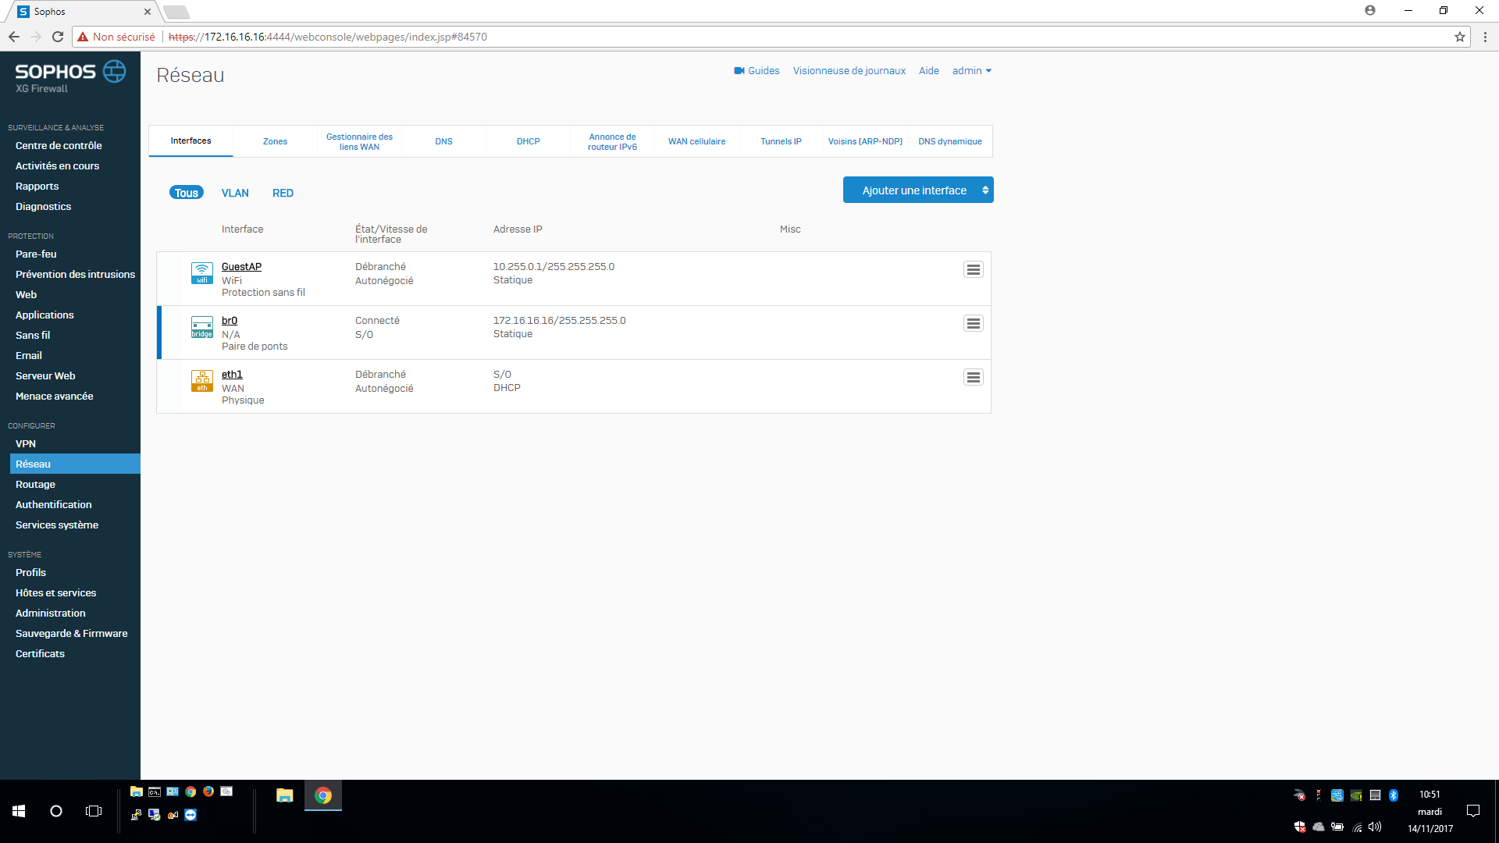Open the br0 row hamburger menu

click(973, 323)
